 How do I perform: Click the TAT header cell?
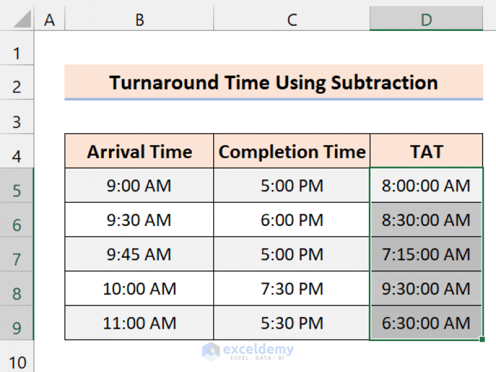[426, 151]
